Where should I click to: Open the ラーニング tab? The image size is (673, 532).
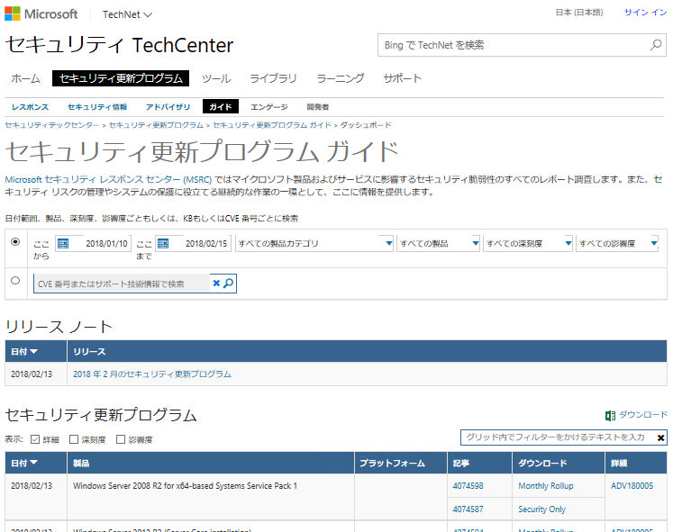[x=340, y=78]
